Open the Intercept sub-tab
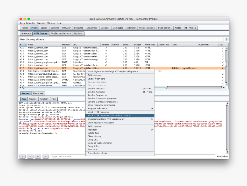 [x=26, y=34]
